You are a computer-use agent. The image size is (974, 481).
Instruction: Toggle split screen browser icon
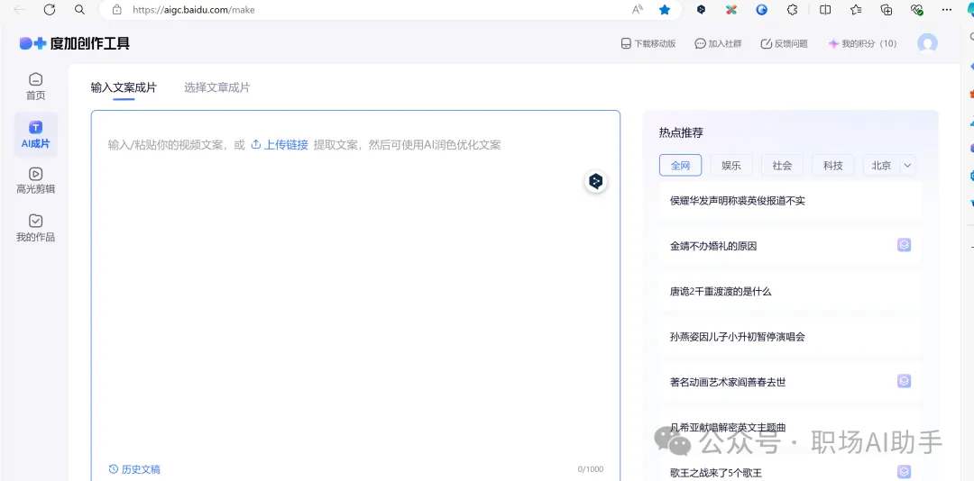point(825,9)
